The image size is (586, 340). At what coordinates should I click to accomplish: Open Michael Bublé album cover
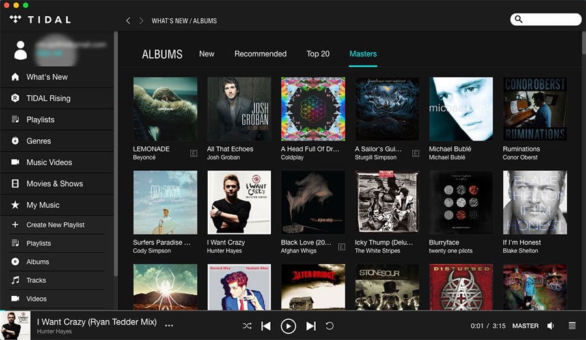click(x=461, y=109)
